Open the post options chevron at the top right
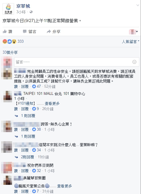 (138, 5)
